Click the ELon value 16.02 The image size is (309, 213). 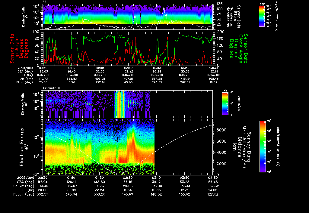(213, 82)
